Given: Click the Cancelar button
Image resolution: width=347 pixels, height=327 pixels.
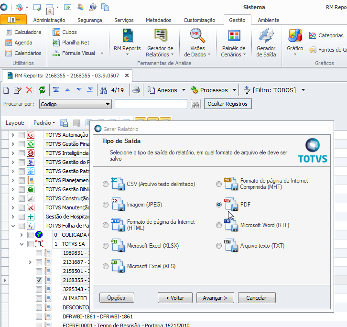Looking at the screenshot, I should (257, 298).
